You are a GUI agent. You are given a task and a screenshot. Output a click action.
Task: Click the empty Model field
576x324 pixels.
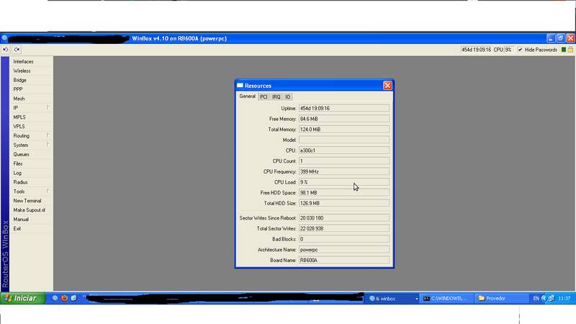pyautogui.click(x=344, y=140)
